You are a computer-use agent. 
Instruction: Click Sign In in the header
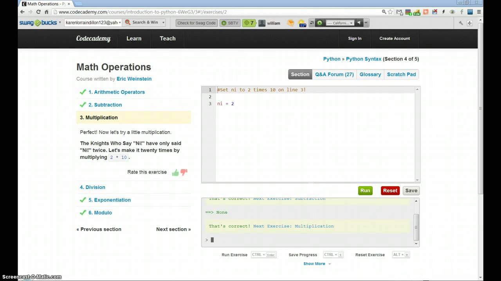coord(355,38)
